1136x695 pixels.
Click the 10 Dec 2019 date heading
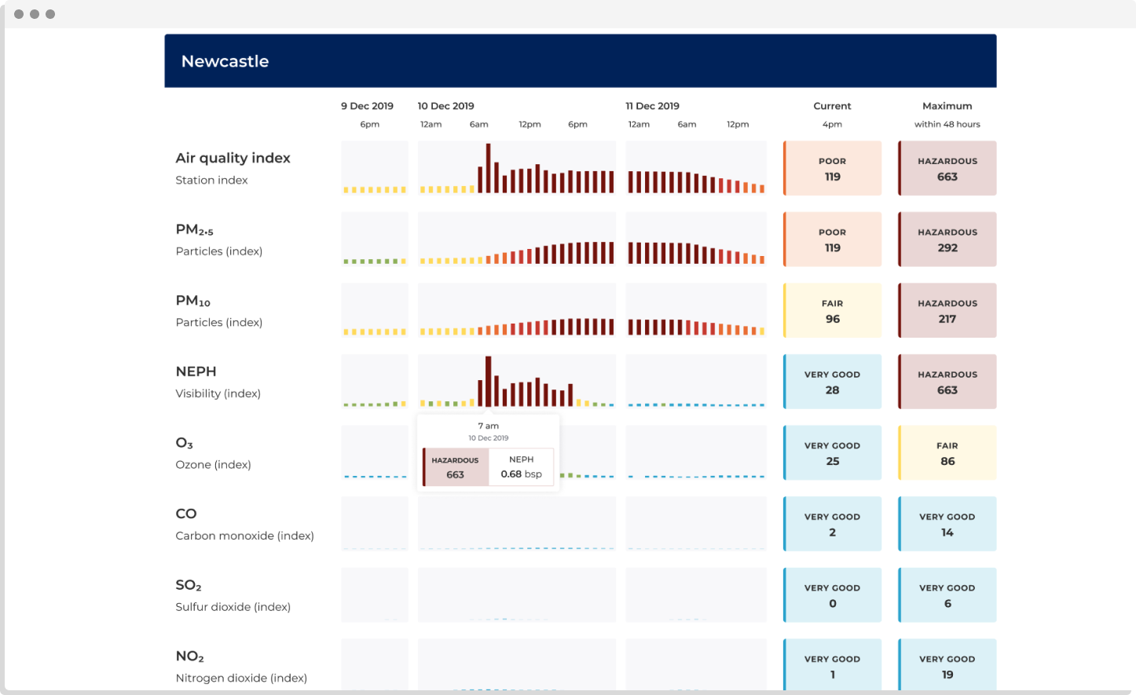pos(445,106)
